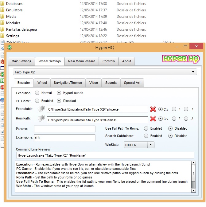Open the Special Art sub-tab
The width and height of the screenshot is (206, 207).
pyautogui.click(x=132, y=83)
